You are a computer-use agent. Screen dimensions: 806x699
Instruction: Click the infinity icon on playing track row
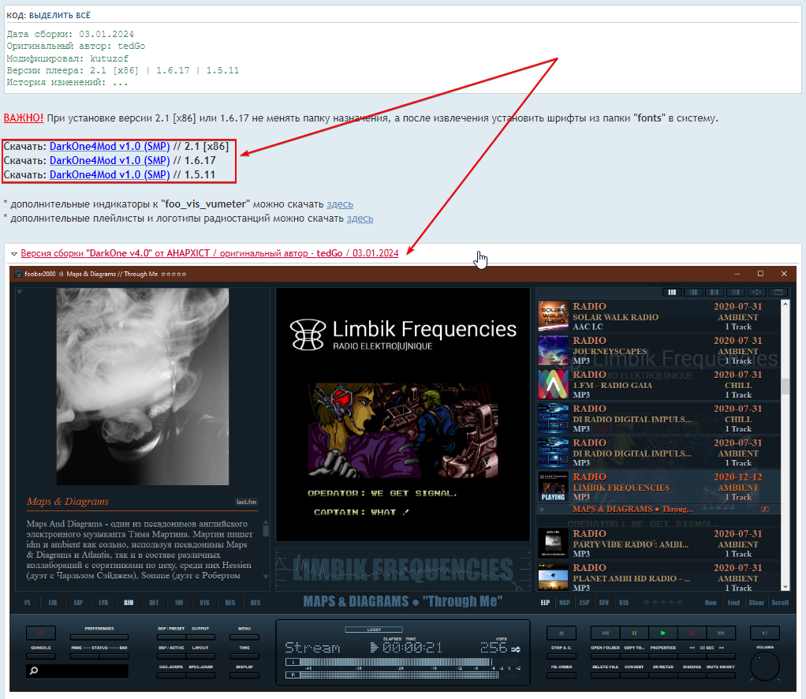point(765,509)
